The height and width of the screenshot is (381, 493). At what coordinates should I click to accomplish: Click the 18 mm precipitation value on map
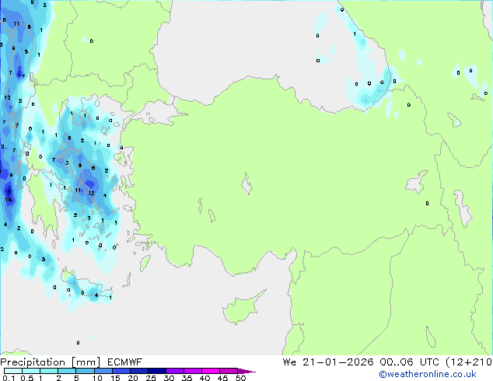[9, 199]
